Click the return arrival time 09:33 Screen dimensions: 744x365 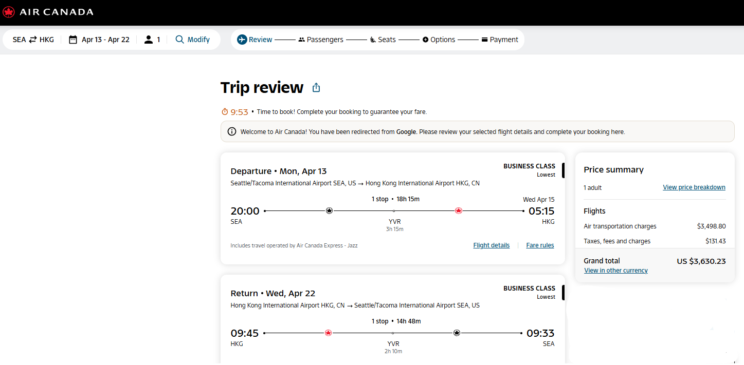pyautogui.click(x=540, y=333)
